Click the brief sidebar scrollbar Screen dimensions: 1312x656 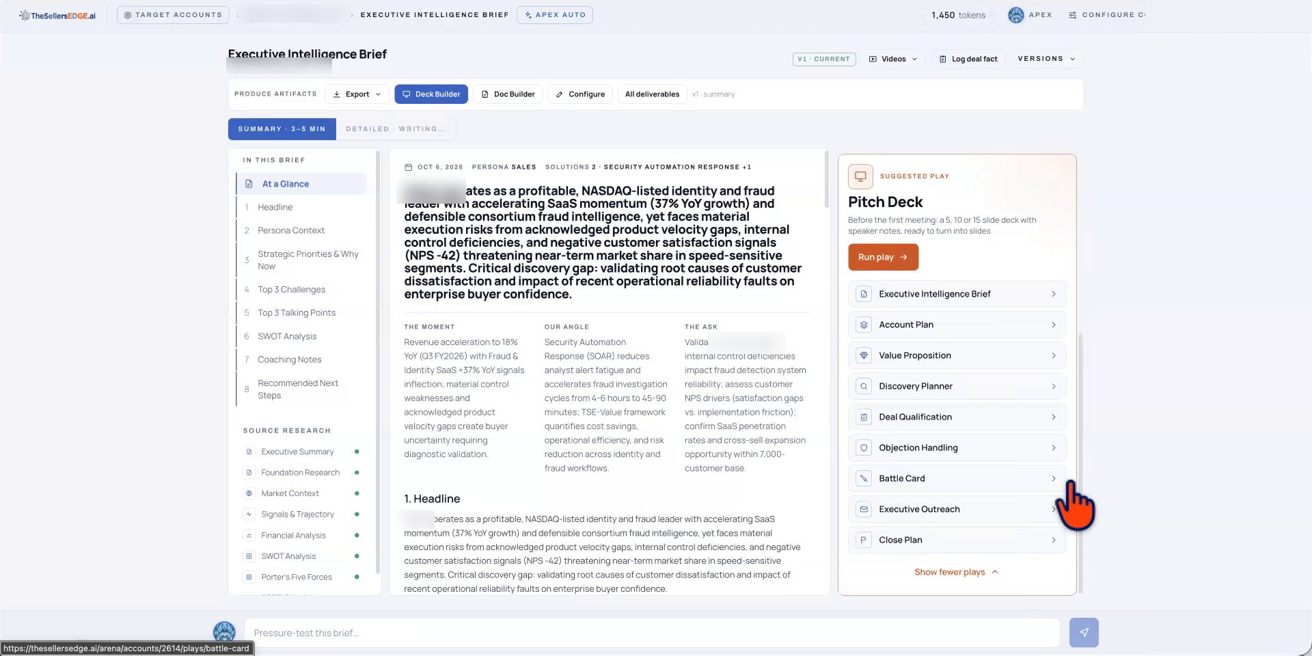378,362
